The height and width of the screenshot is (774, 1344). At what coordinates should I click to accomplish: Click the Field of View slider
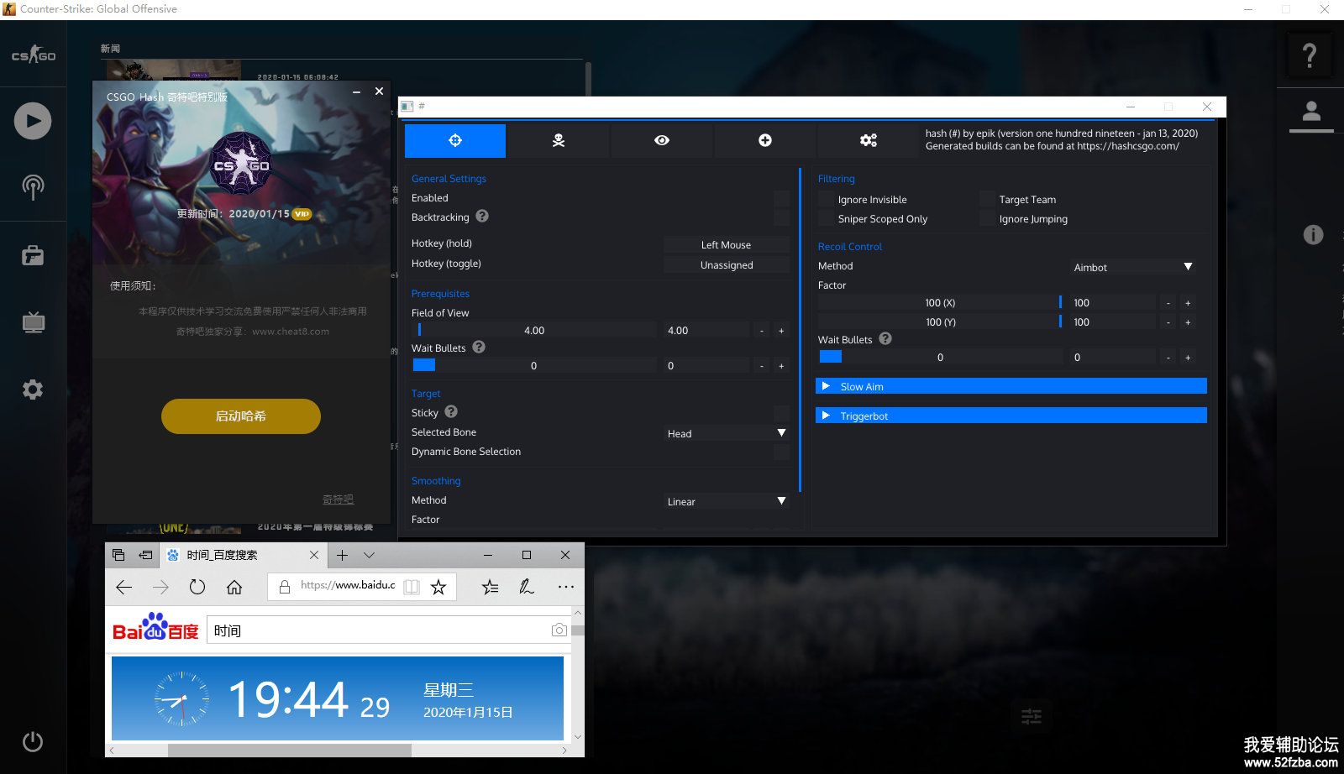point(534,331)
